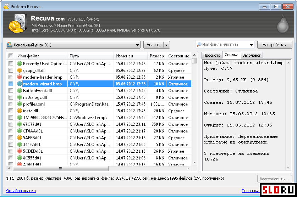The image size is (297, 197).
Task: Click file list scroll left arrow
Action: (x=9, y=168)
